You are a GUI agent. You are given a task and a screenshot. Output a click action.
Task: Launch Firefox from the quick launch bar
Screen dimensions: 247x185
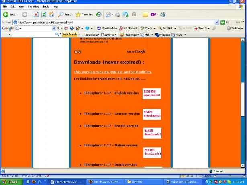34,182
